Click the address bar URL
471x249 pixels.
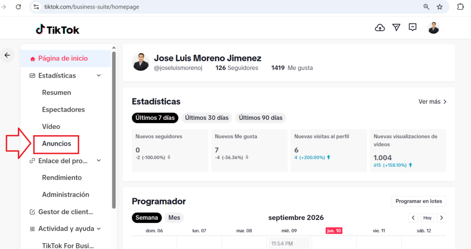click(x=92, y=6)
